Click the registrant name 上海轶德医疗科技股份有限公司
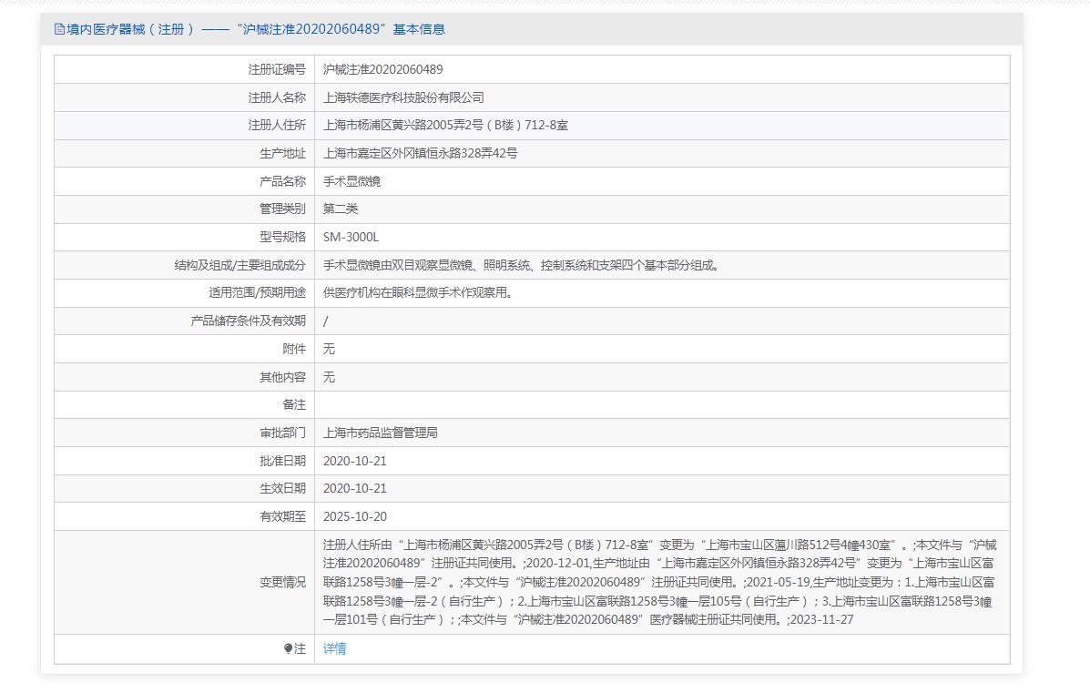1090x693 pixels. (x=404, y=97)
